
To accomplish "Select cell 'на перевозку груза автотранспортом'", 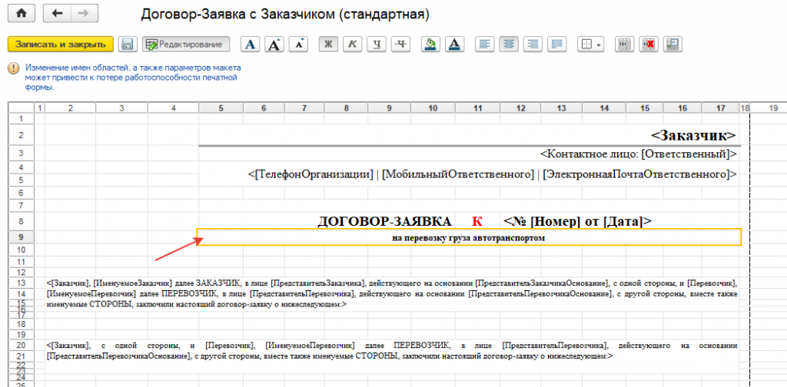I will coord(469,237).
